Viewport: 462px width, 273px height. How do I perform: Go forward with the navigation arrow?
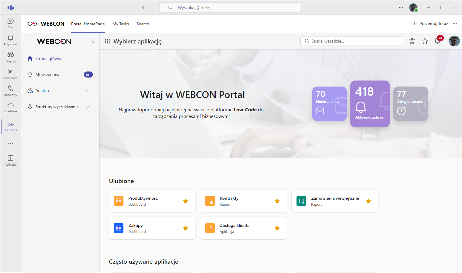tap(153, 8)
